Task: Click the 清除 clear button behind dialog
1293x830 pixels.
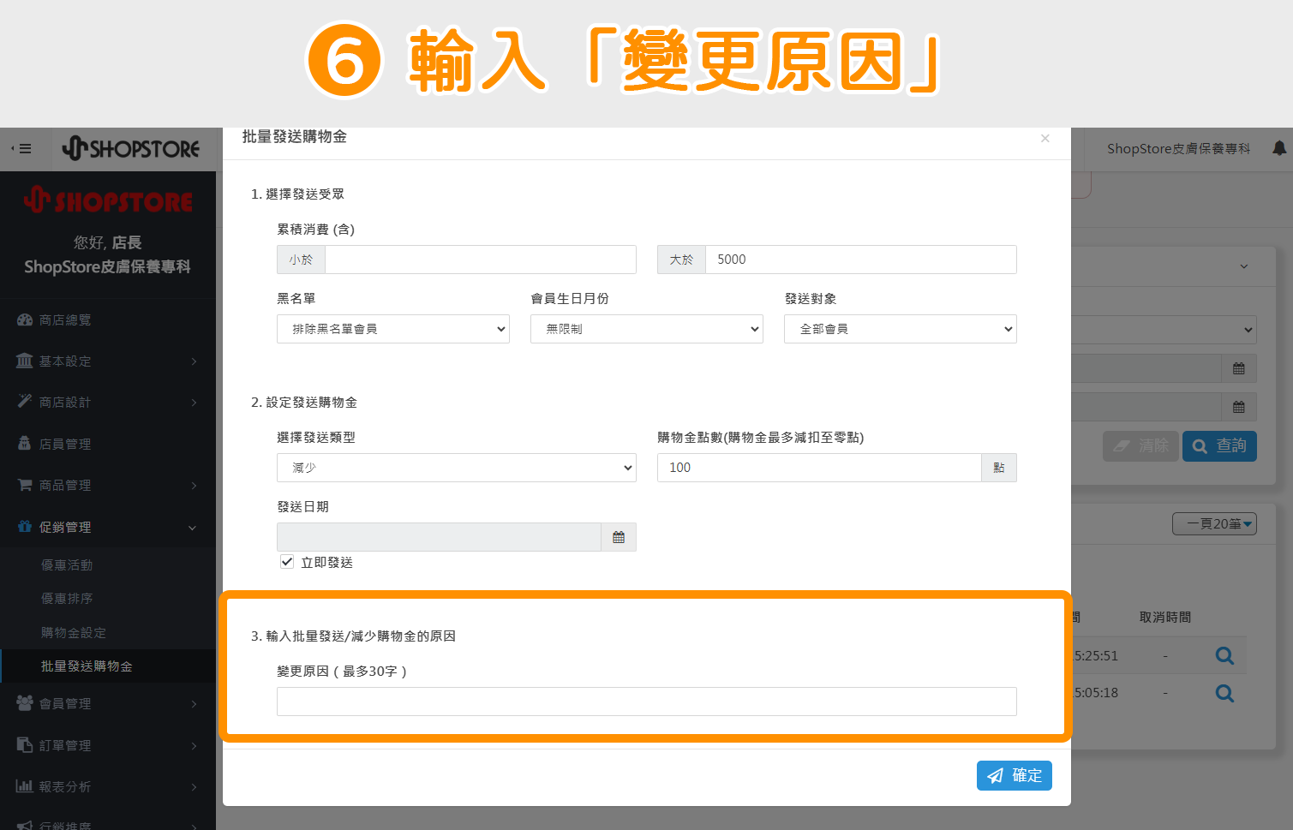Action: [x=1140, y=446]
